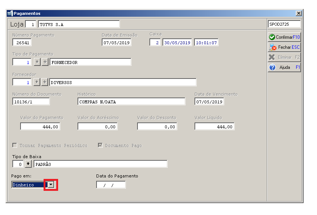Click the grey X Eliminar icon
317x215 pixels.
coord(272,57)
